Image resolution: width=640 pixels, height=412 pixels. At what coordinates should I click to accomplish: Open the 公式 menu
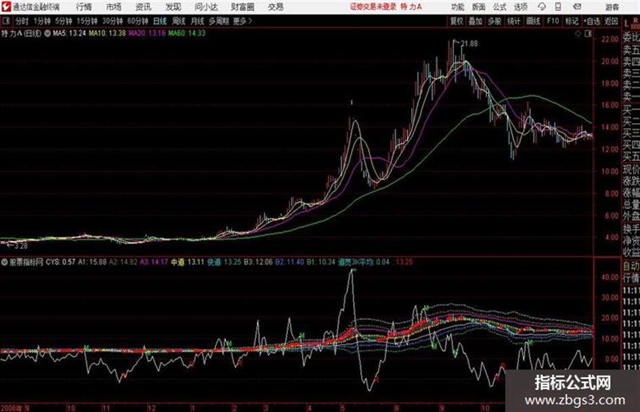pos(500,7)
